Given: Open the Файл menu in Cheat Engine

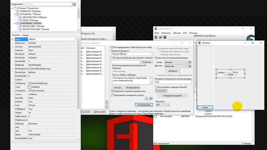Looking at the screenshot, I should [x=157, y=33].
